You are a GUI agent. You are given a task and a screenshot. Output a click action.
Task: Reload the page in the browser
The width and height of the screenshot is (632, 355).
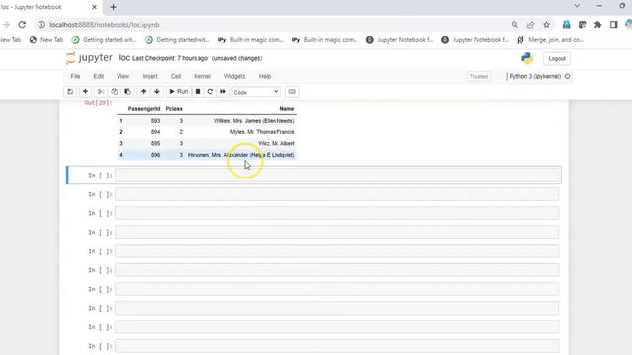click(x=22, y=24)
